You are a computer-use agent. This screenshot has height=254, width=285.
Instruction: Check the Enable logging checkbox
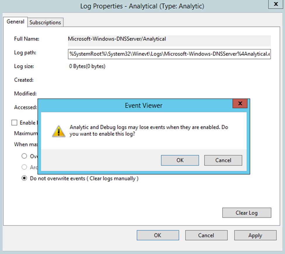point(14,122)
